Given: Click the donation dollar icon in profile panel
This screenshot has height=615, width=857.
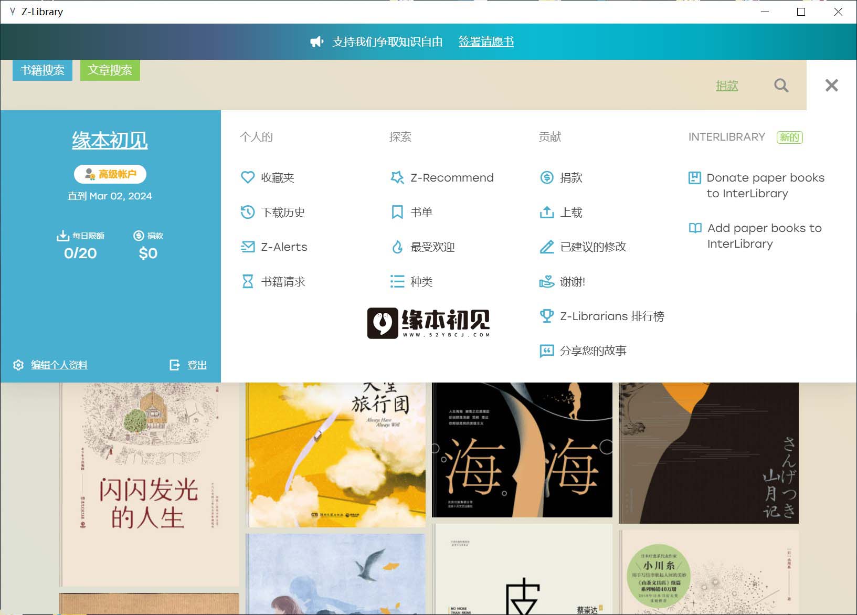Looking at the screenshot, I should (139, 236).
